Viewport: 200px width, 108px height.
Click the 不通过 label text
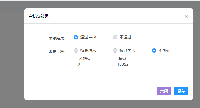click(125, 37)
